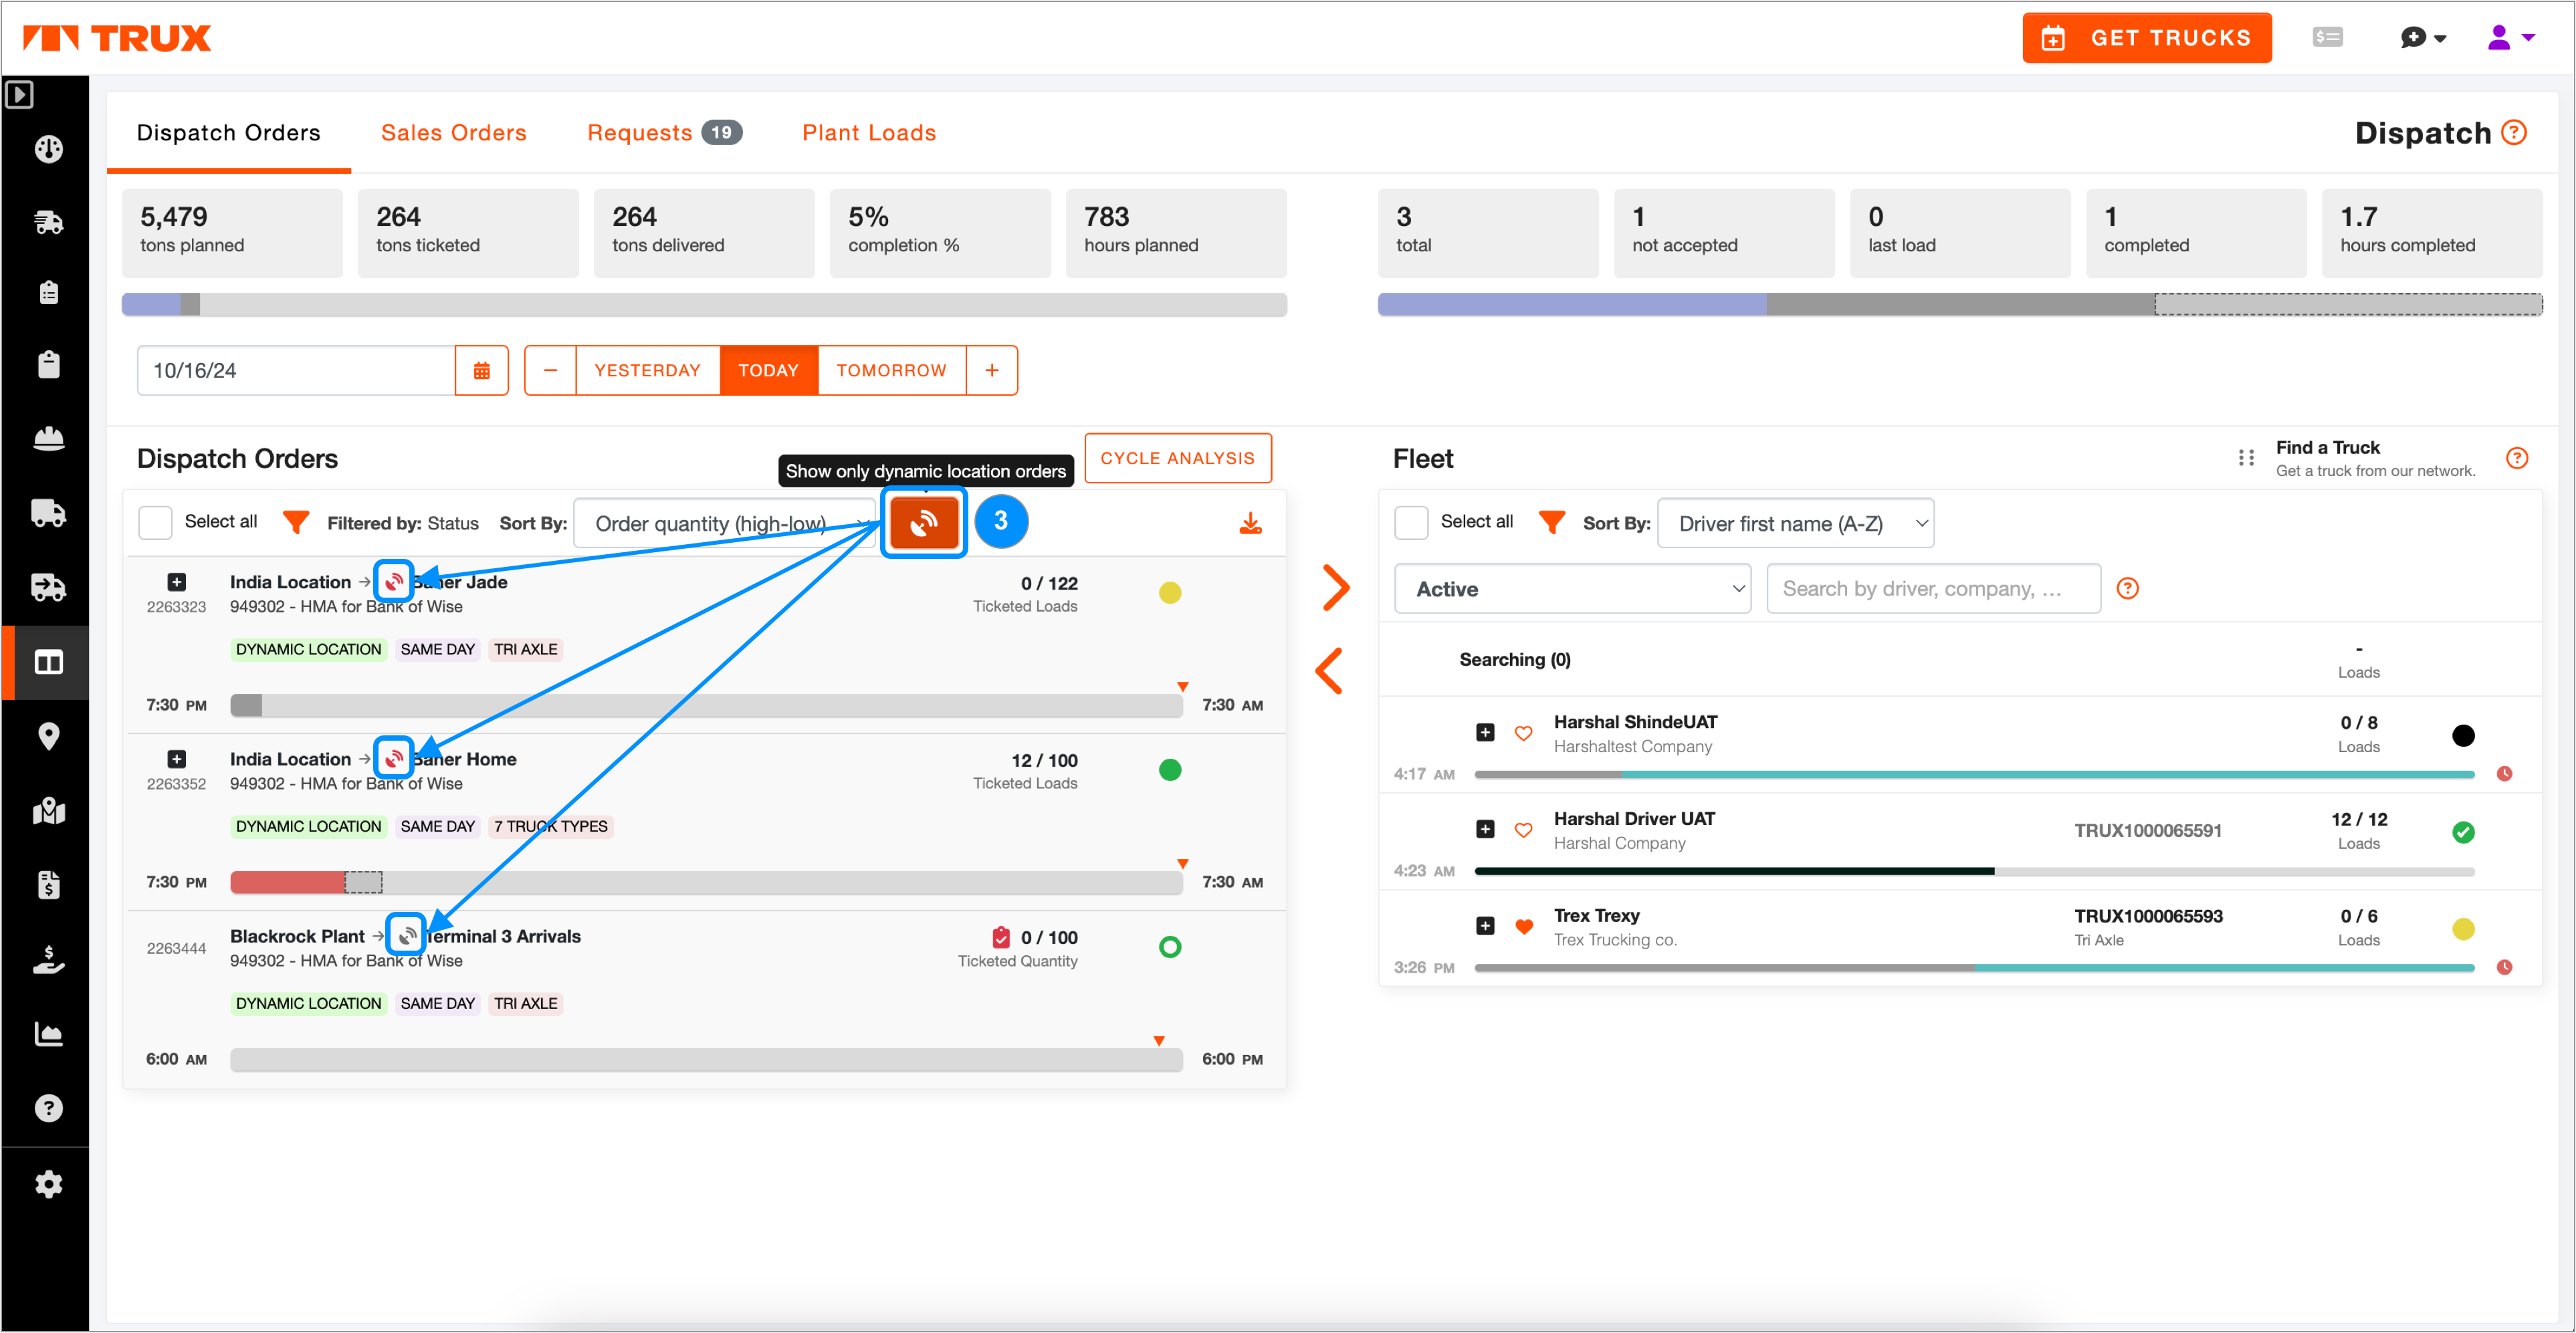
Task: Check Select all in Dispatch Orders
Action: point(155,522)
